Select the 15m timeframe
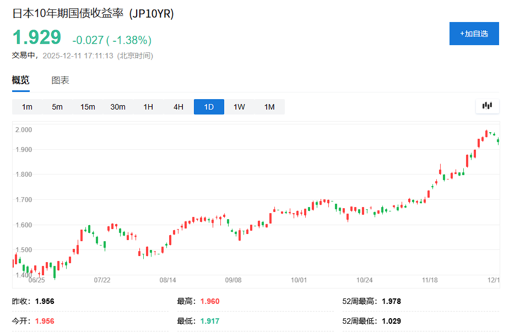509x332 pixels. (x=87, y=107)
